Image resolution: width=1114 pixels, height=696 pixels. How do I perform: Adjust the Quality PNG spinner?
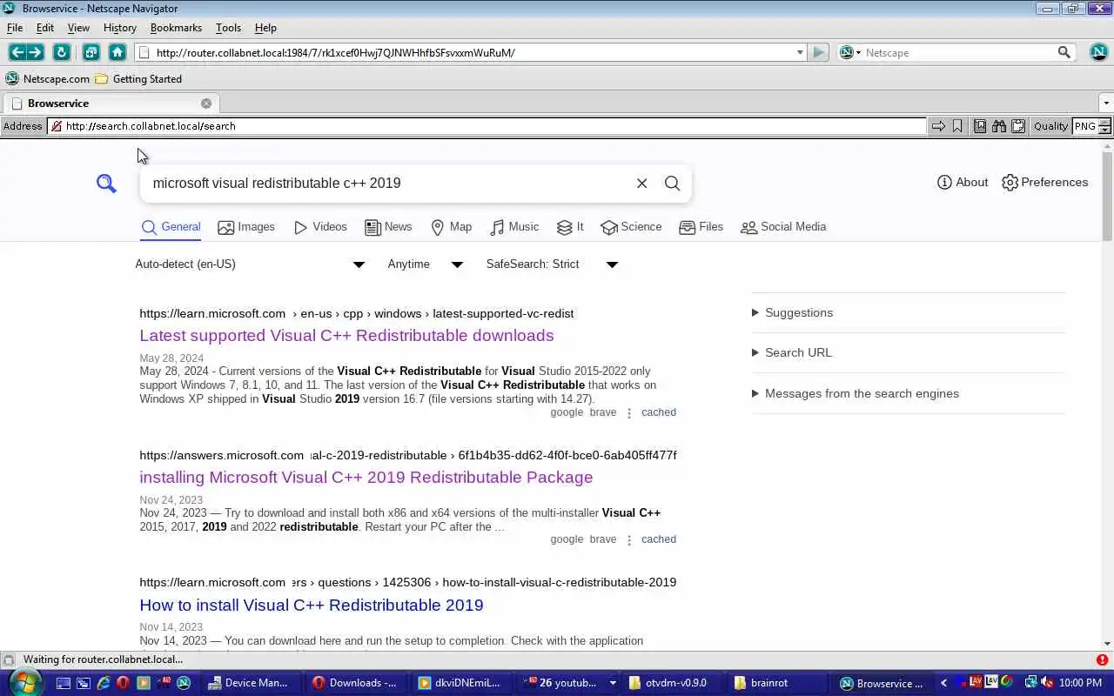pyautogui.click(x=1104, y=126)
